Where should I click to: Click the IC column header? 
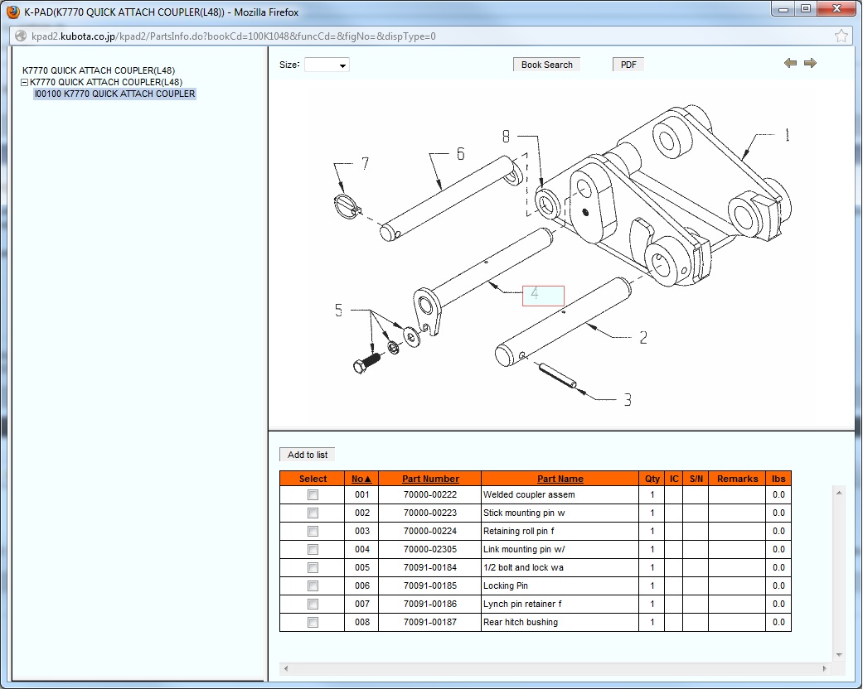click(x=674, y=479)
